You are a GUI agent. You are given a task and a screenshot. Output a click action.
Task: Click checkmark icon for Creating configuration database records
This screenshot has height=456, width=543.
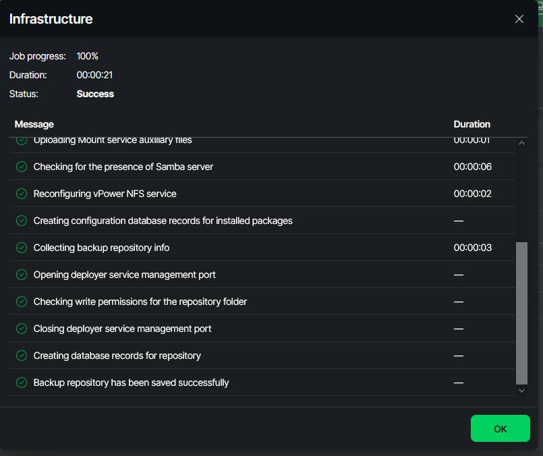[22, 221]
